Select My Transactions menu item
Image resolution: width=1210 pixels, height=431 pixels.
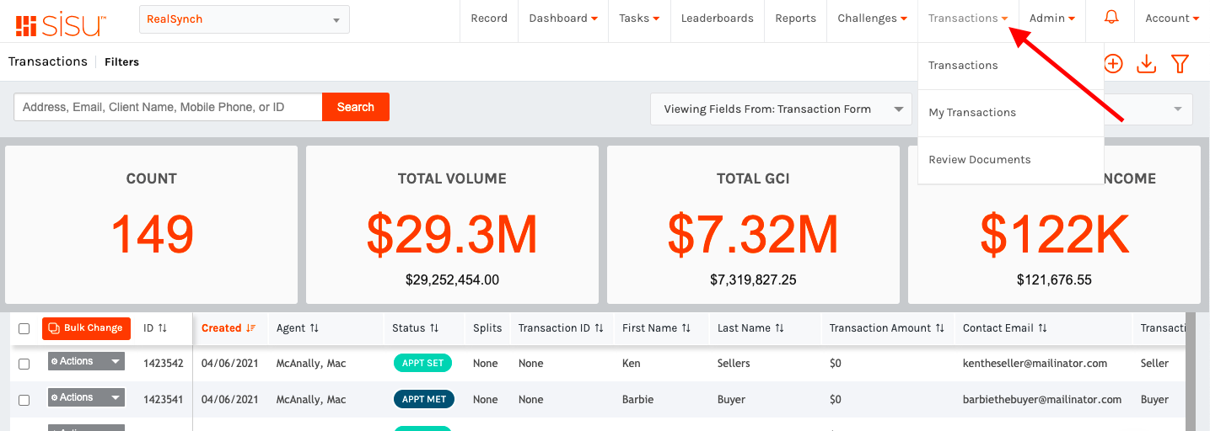pyautogui.click(x=1011, y=113)
